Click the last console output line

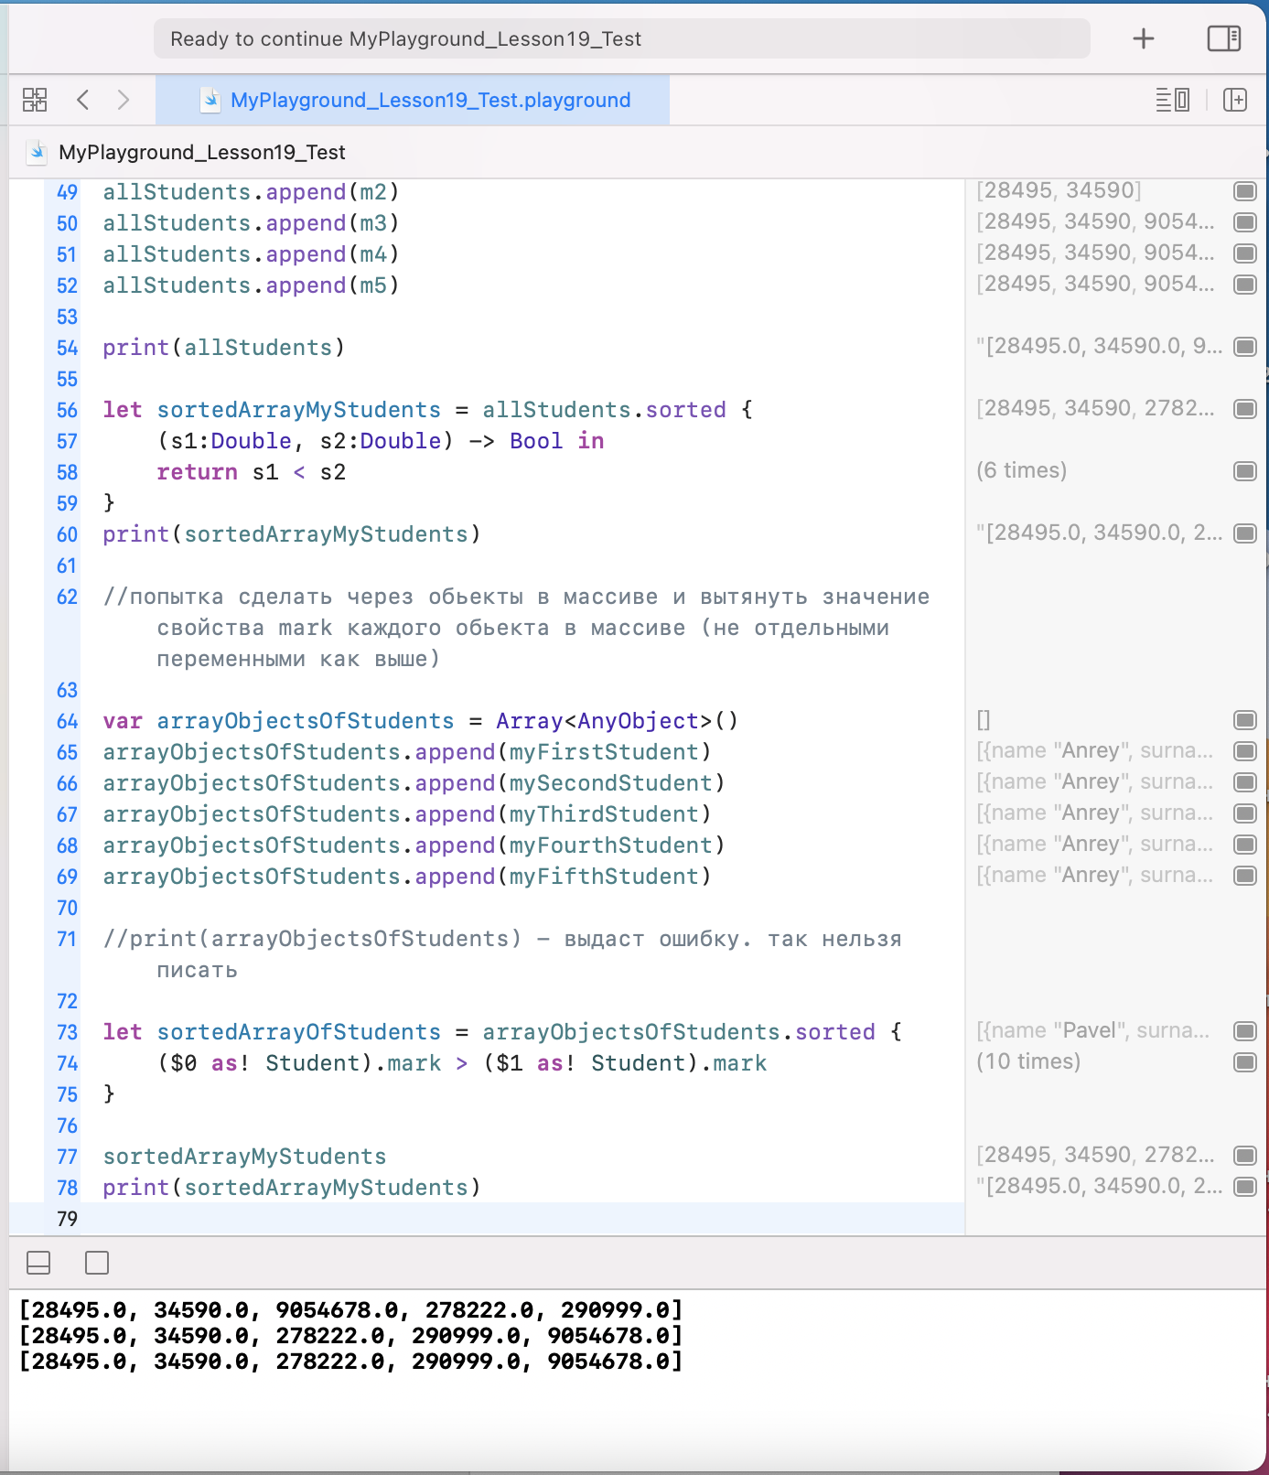tap(351, 1362)
